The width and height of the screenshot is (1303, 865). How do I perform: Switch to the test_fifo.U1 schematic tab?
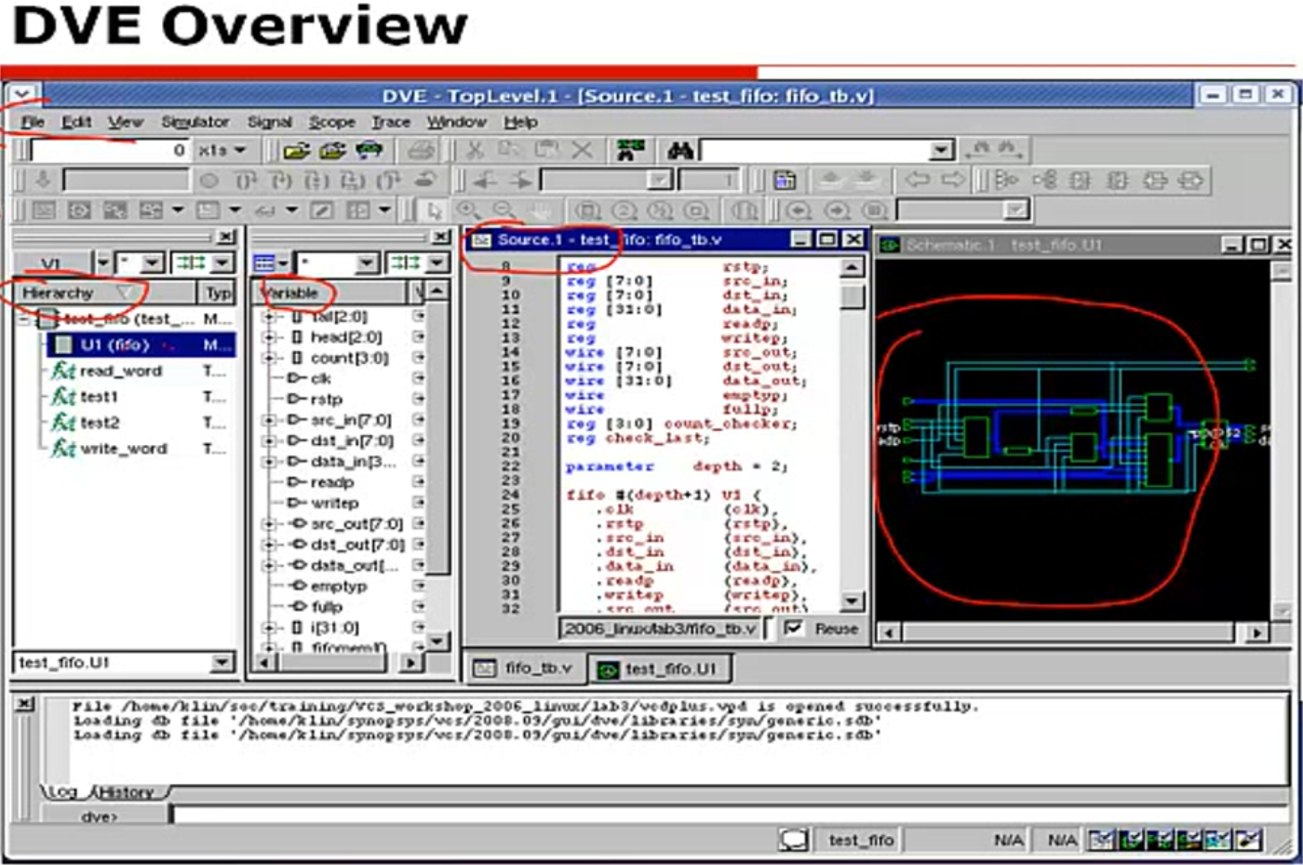(660, 669)
